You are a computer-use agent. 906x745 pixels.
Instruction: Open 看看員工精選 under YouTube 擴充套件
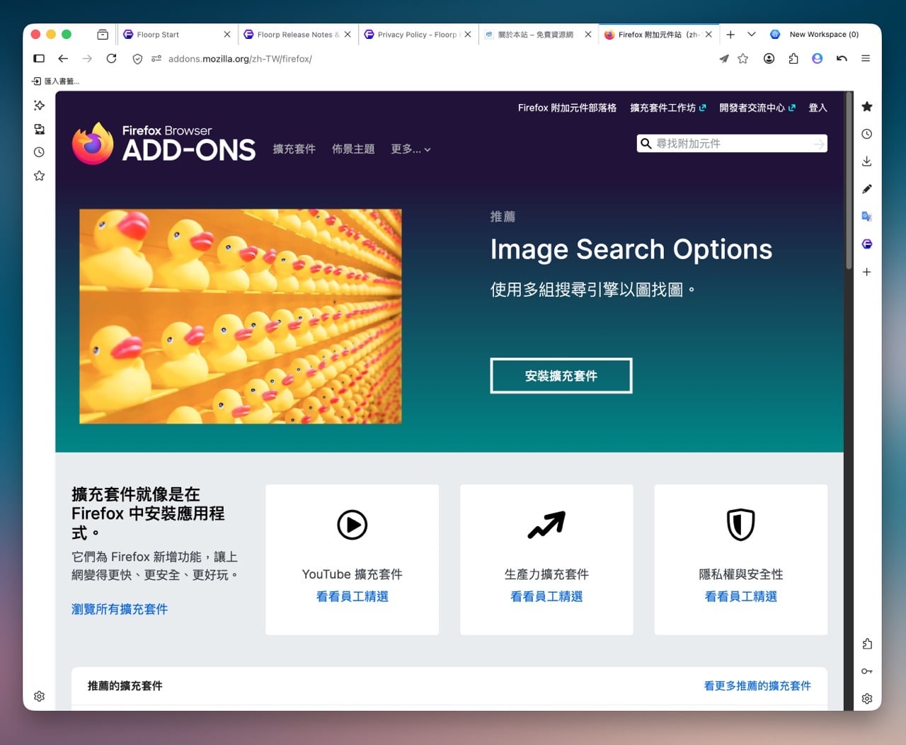pos(352,596)
